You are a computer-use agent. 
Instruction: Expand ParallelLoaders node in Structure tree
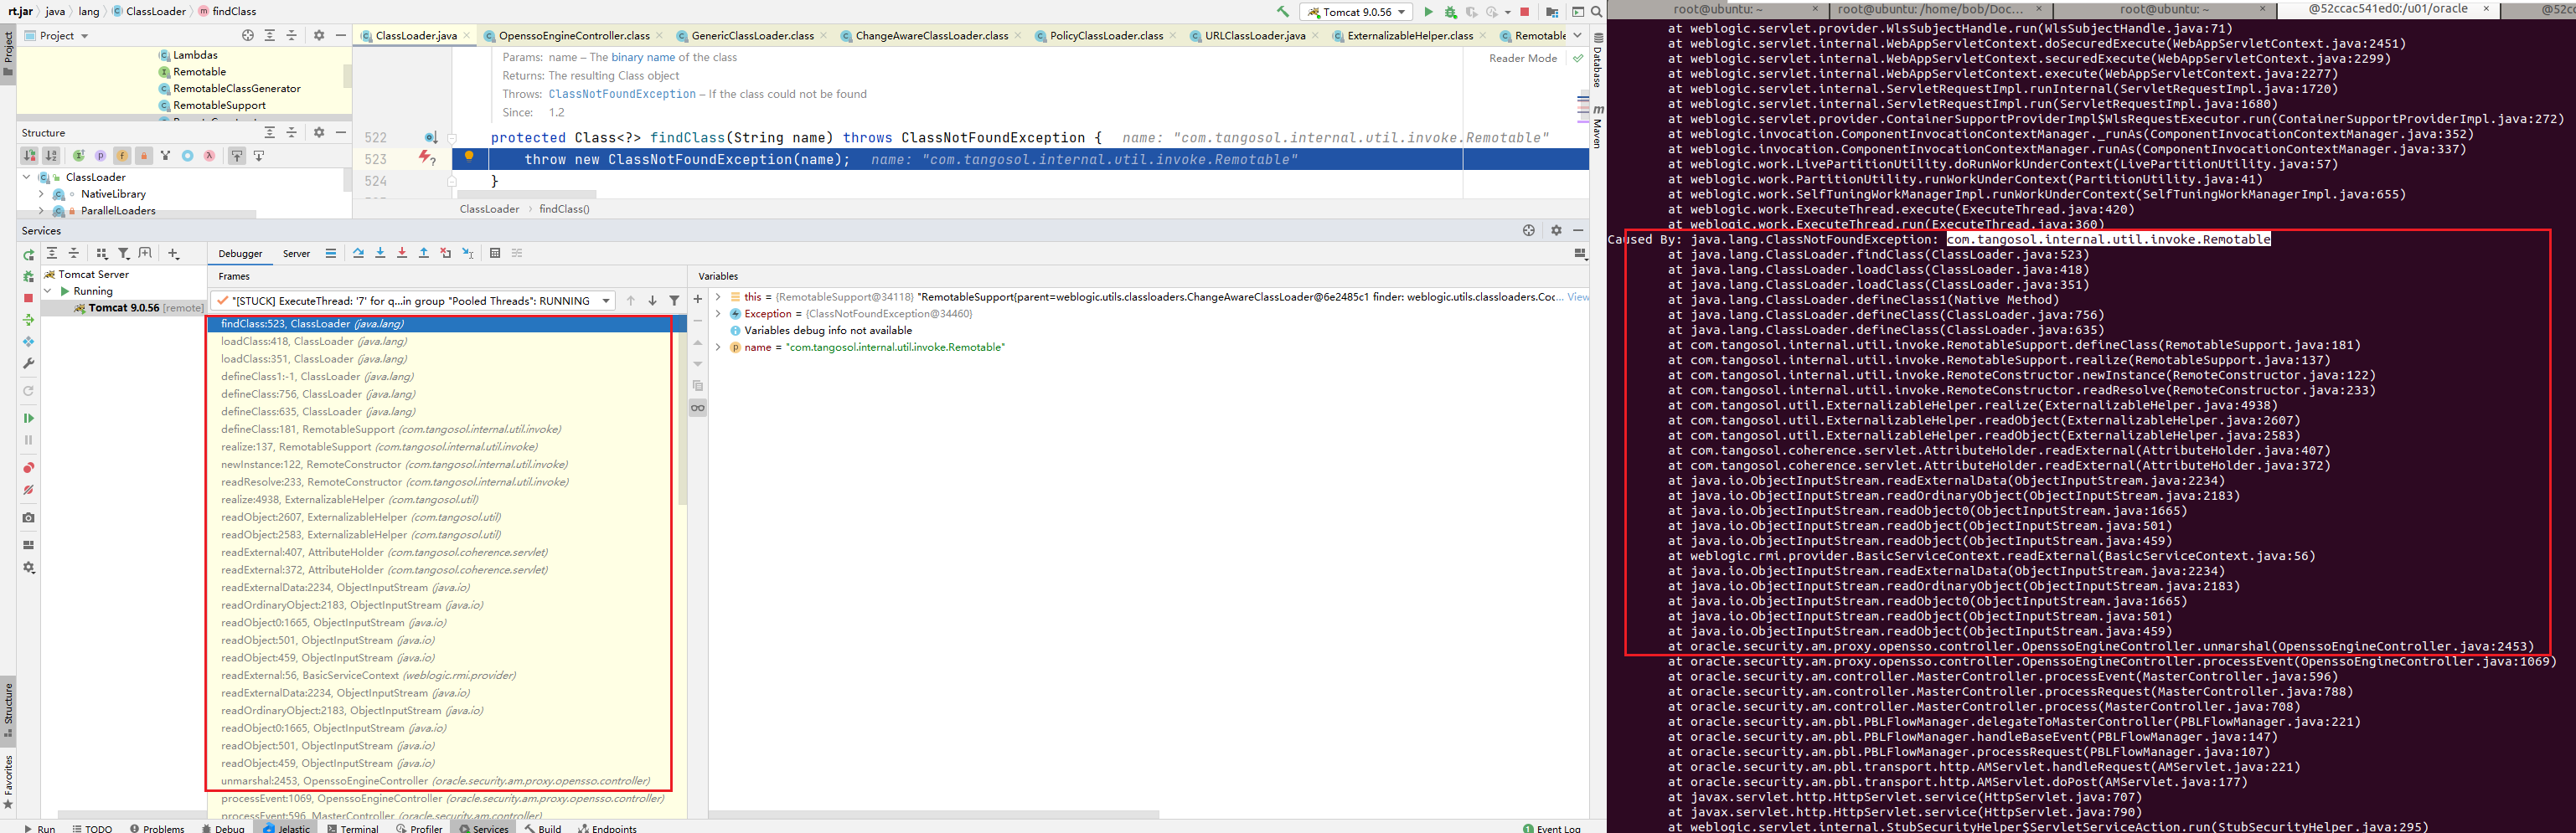coord(41,211)
